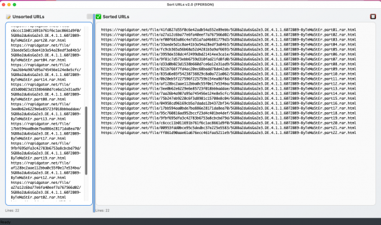
Task: Click the green checkmark icon beside Sorted URLs
Action: pyautogui.click(x=98, y=17)
